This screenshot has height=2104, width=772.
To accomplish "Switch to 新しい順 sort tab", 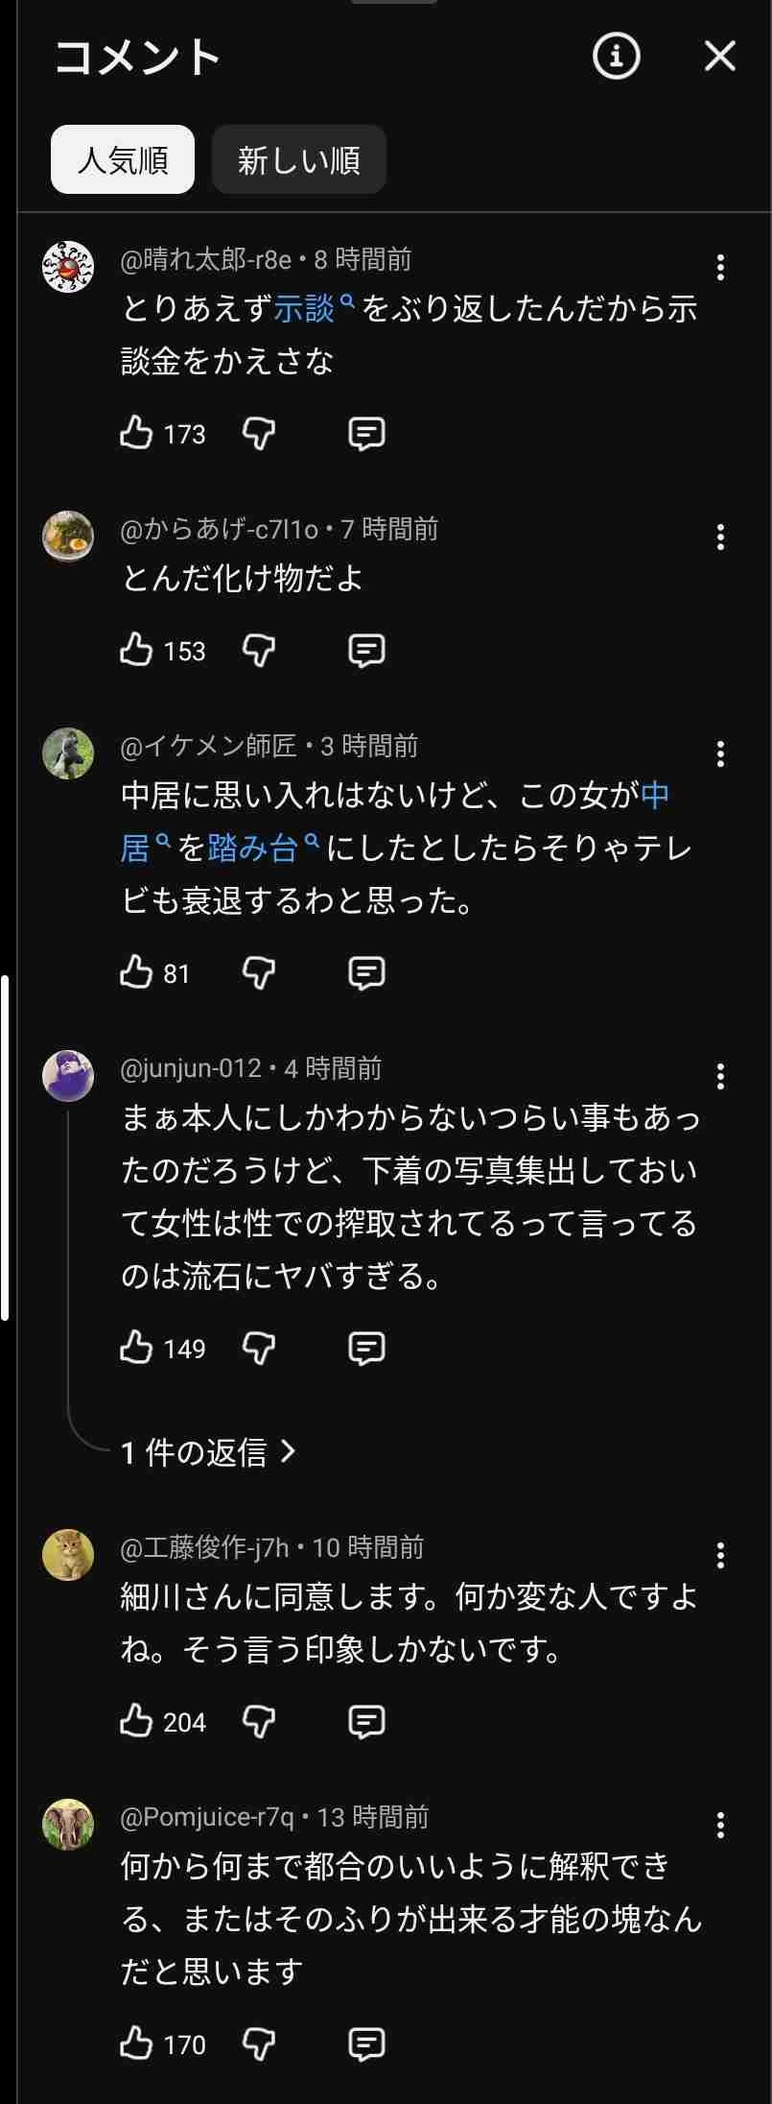I will [x=298, y=159].
